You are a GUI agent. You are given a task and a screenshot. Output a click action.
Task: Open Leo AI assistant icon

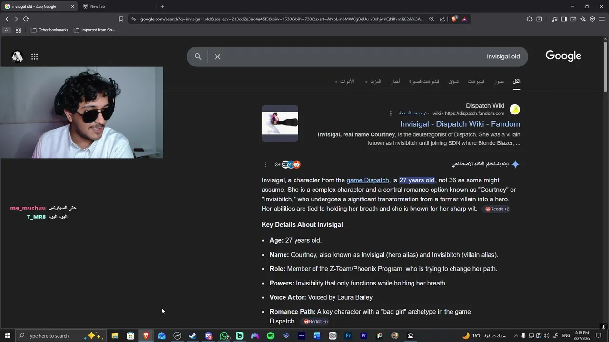tap(583, 19)
